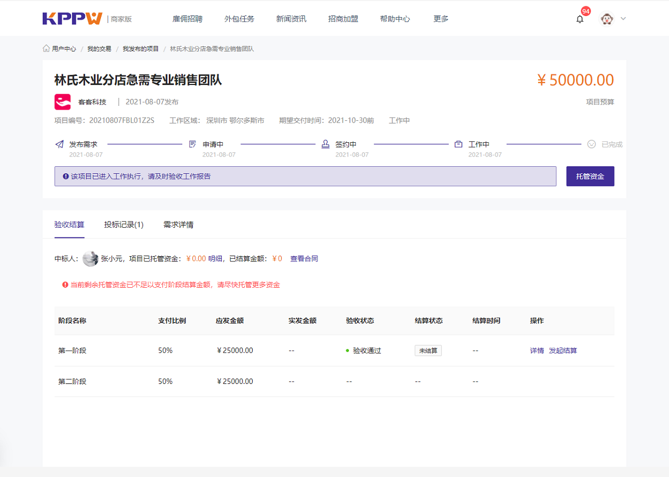Click the 睿睿科技 company name

point(92,102)
